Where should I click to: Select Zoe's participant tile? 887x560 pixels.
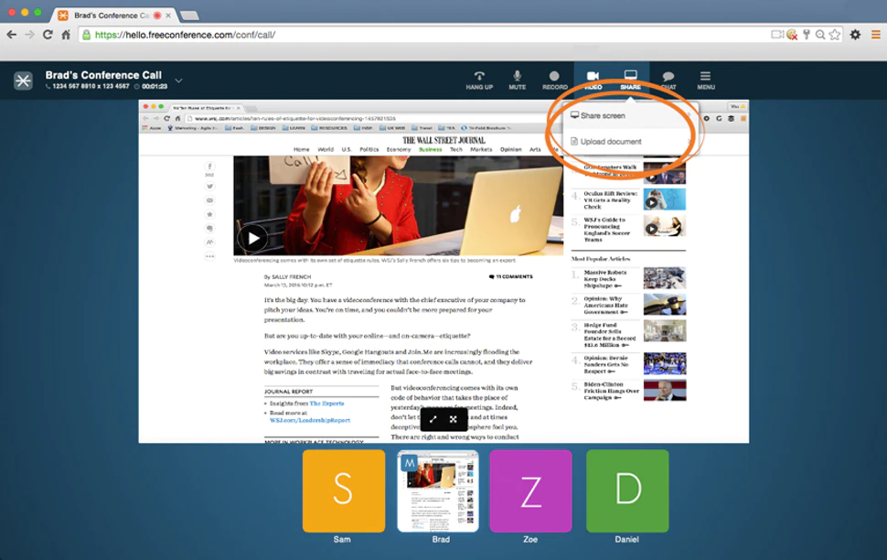pos(530,490)
